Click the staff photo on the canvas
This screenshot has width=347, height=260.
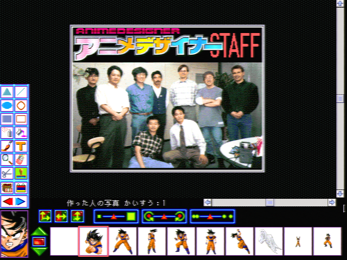coord(168,115)
